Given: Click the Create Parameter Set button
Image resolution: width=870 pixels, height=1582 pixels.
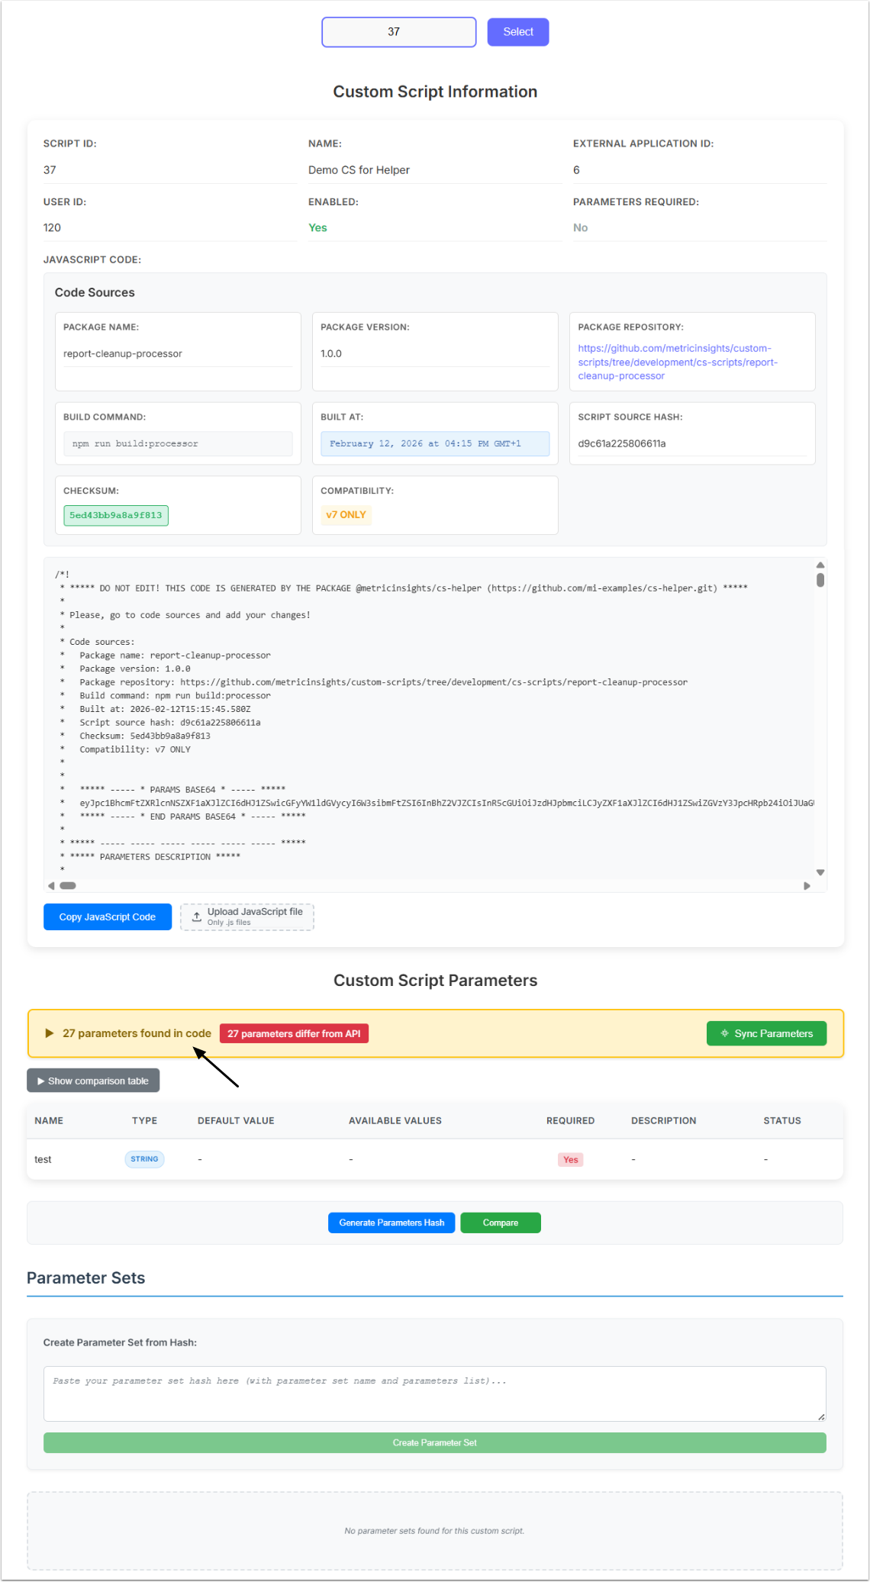Looking at the screenshot, I should [434, 1442].
